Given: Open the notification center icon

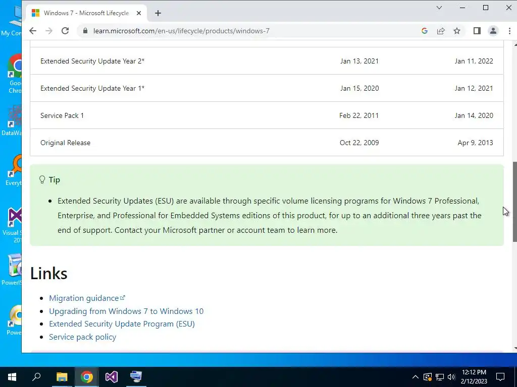Looking at the screenshot, I should point(500,377).
